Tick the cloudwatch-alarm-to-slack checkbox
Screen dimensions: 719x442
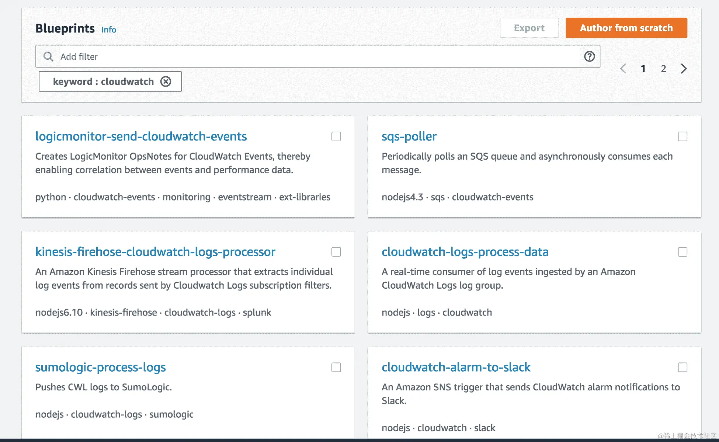(682, 367)
